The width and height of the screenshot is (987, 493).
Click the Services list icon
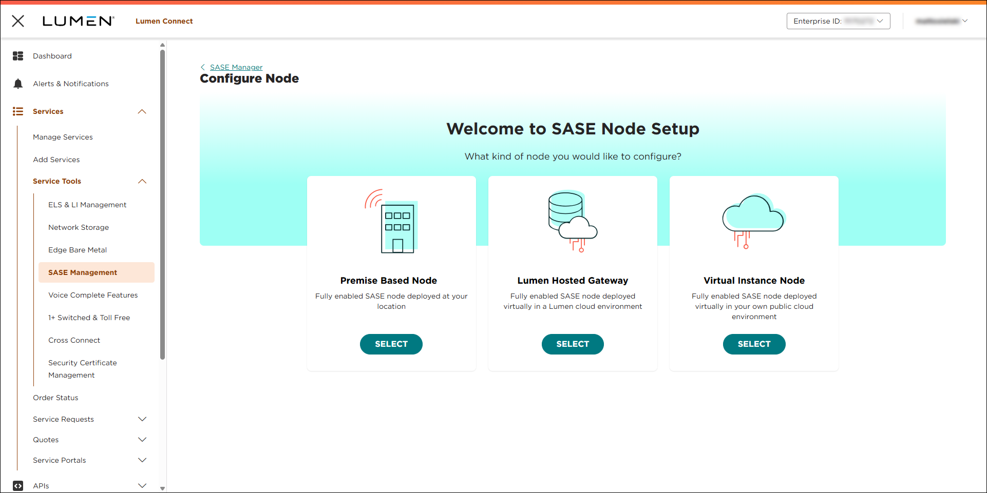pyautogui.click(x=18, y=111)
